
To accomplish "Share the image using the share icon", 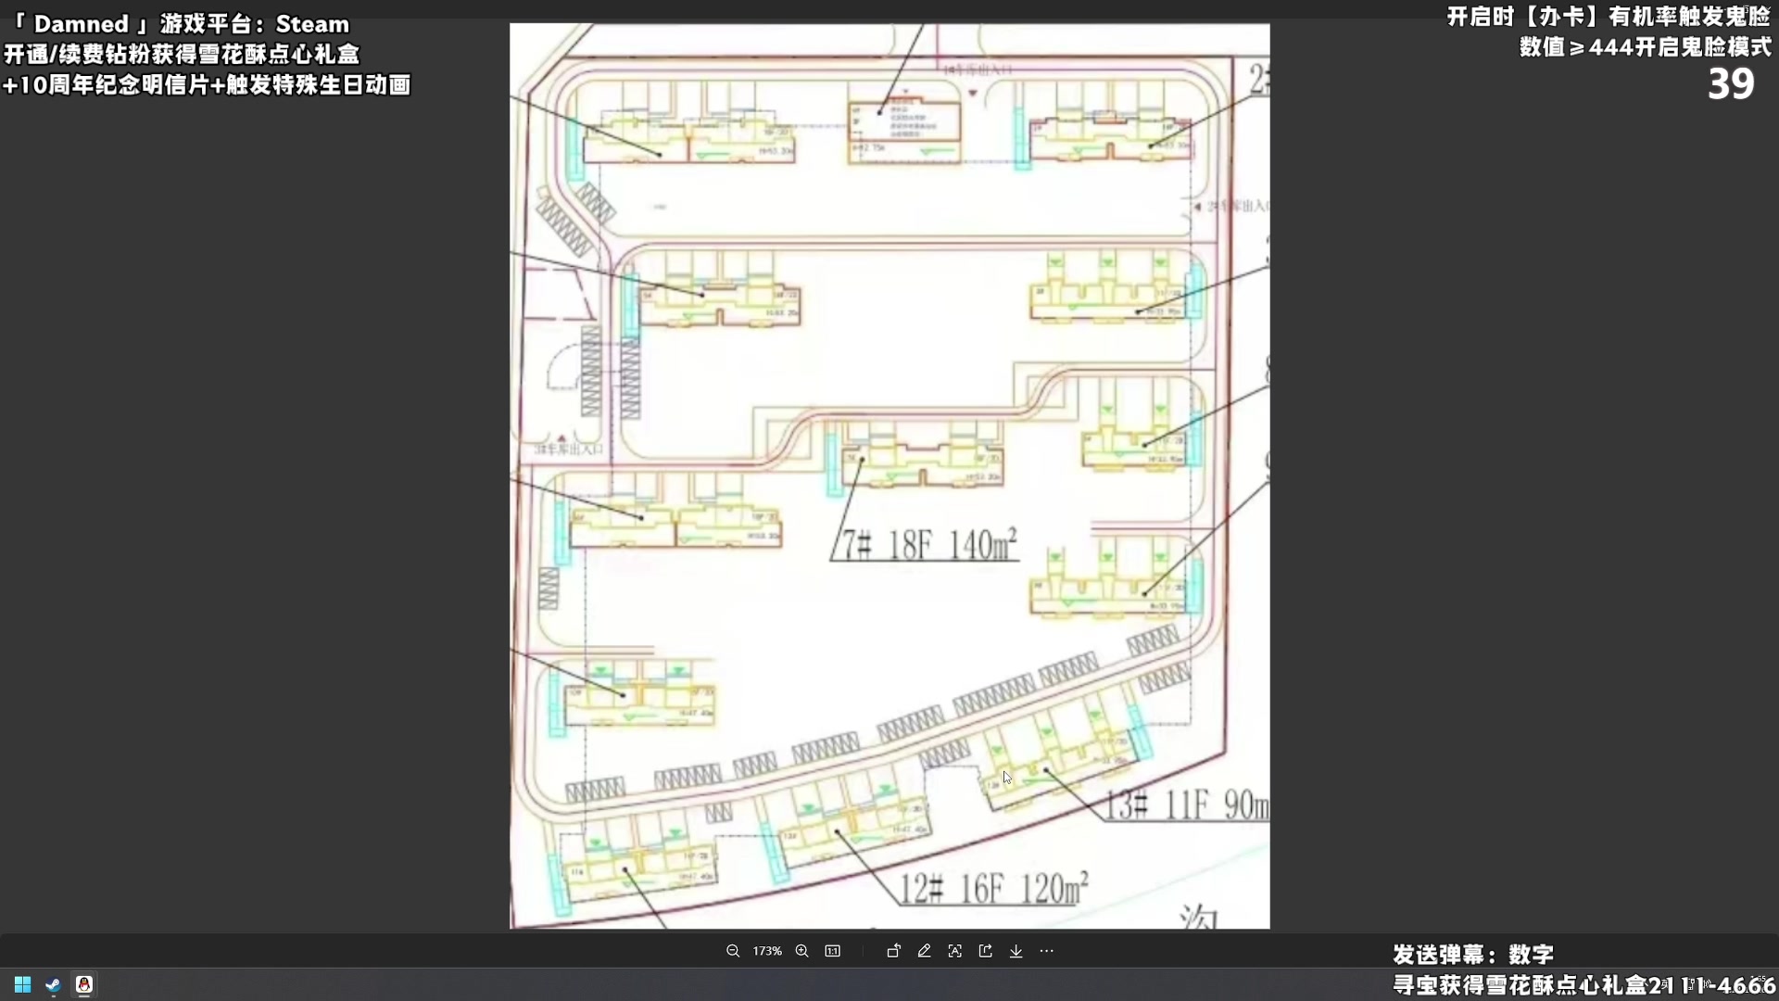I will (x=985, y=951).
